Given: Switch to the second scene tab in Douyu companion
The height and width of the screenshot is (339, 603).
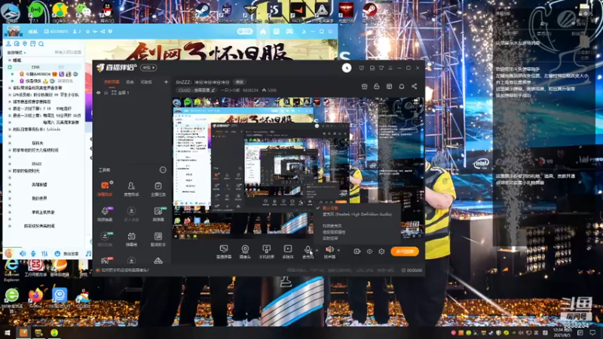Looking at the screenshot, I should pos(130,82).
